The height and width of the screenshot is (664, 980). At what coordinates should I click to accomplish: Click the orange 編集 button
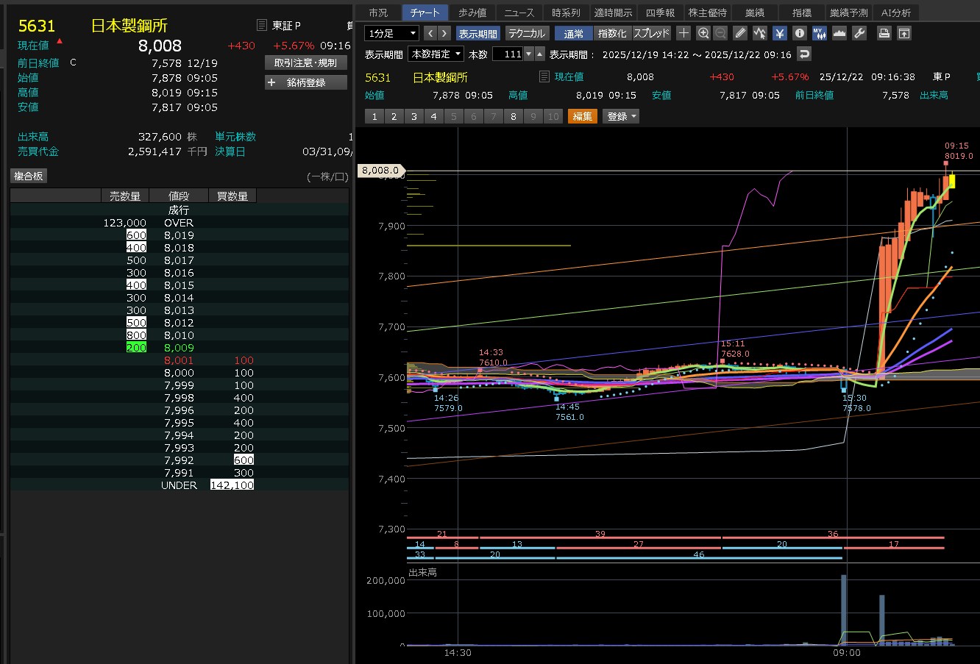tap(582, 116)
